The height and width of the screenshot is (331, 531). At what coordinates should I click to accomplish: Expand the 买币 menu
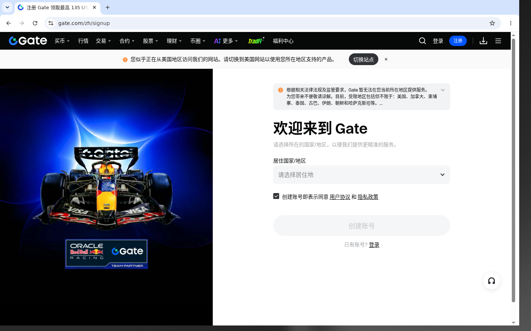coord(62,41)
